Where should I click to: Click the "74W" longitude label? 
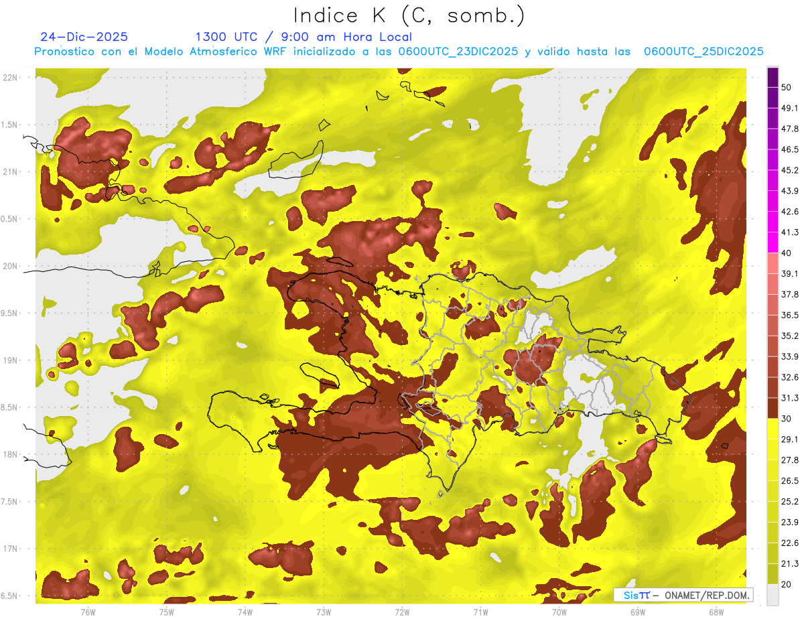(x=245, y=612)
